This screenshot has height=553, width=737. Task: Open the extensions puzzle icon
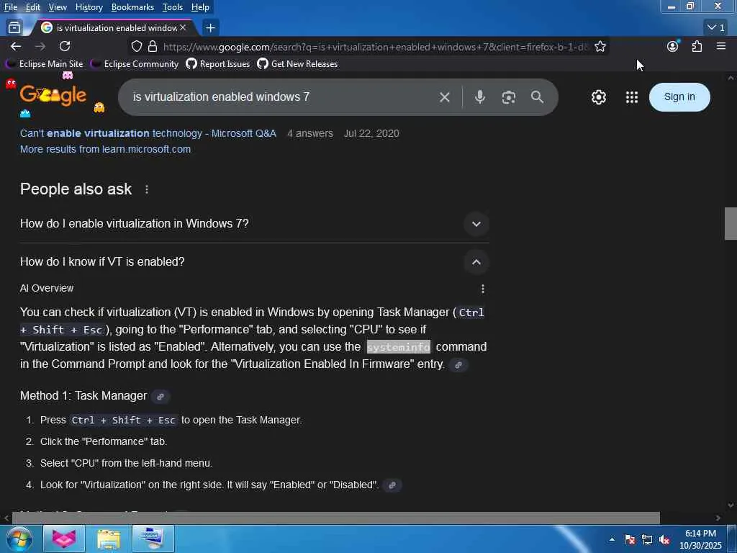click(x=697, y=46)
